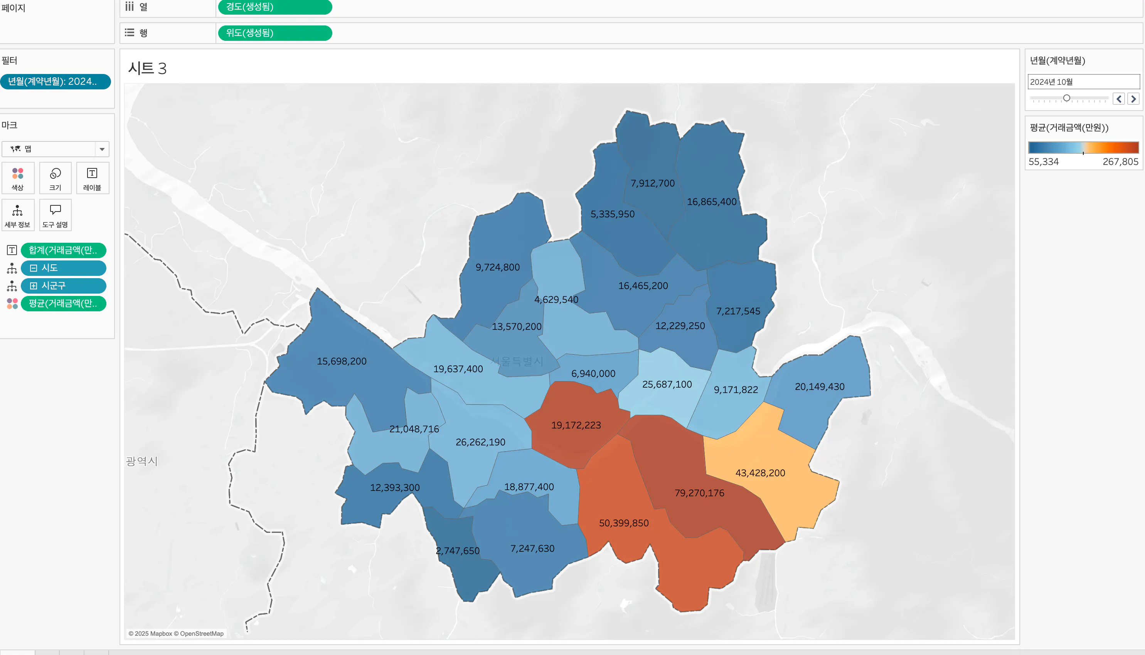Viewport: 1145px width, 655px height.
Task: Select the 년월(계약년월) filter pill
Action: (x=56, y=81)
